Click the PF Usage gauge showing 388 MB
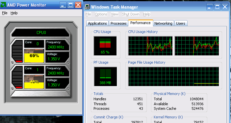This screenshot has width=231, height=123. [x=105, y=77]
